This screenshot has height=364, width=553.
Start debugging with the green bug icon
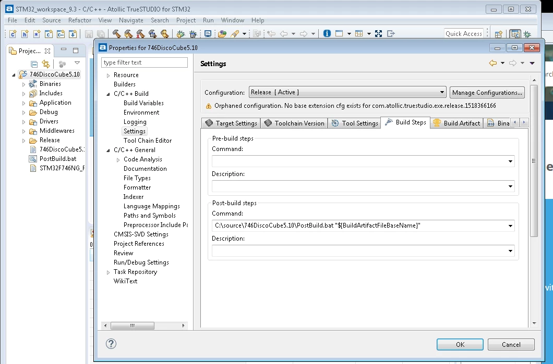click(x=181, y=34)
